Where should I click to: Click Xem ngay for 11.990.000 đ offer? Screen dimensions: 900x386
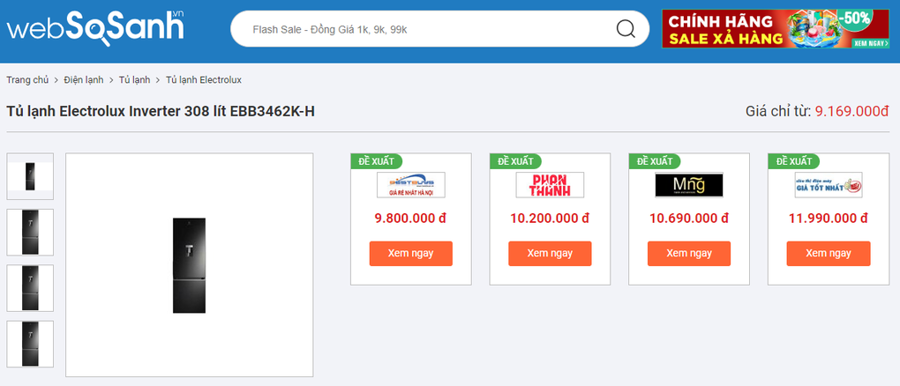click(x=829, y=254)
